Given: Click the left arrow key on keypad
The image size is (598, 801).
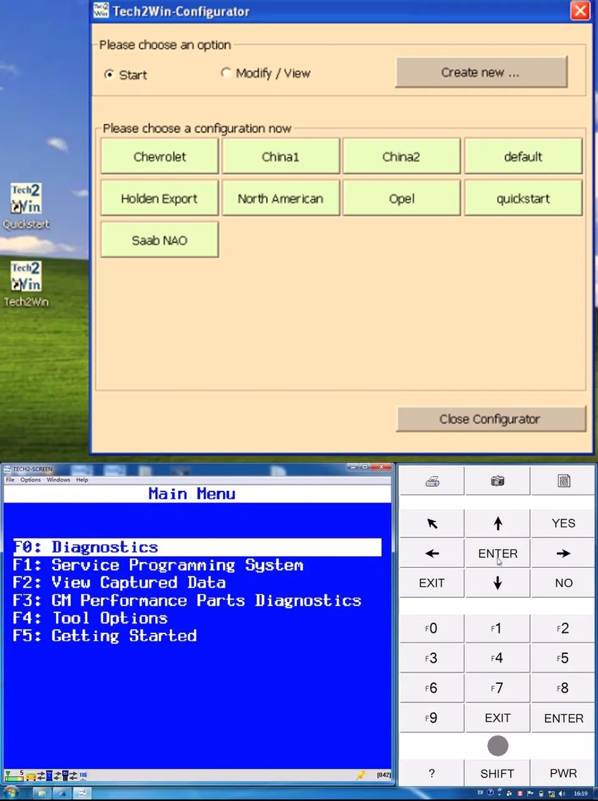Looking at the screenshot, I should click(x=432, y=553).
